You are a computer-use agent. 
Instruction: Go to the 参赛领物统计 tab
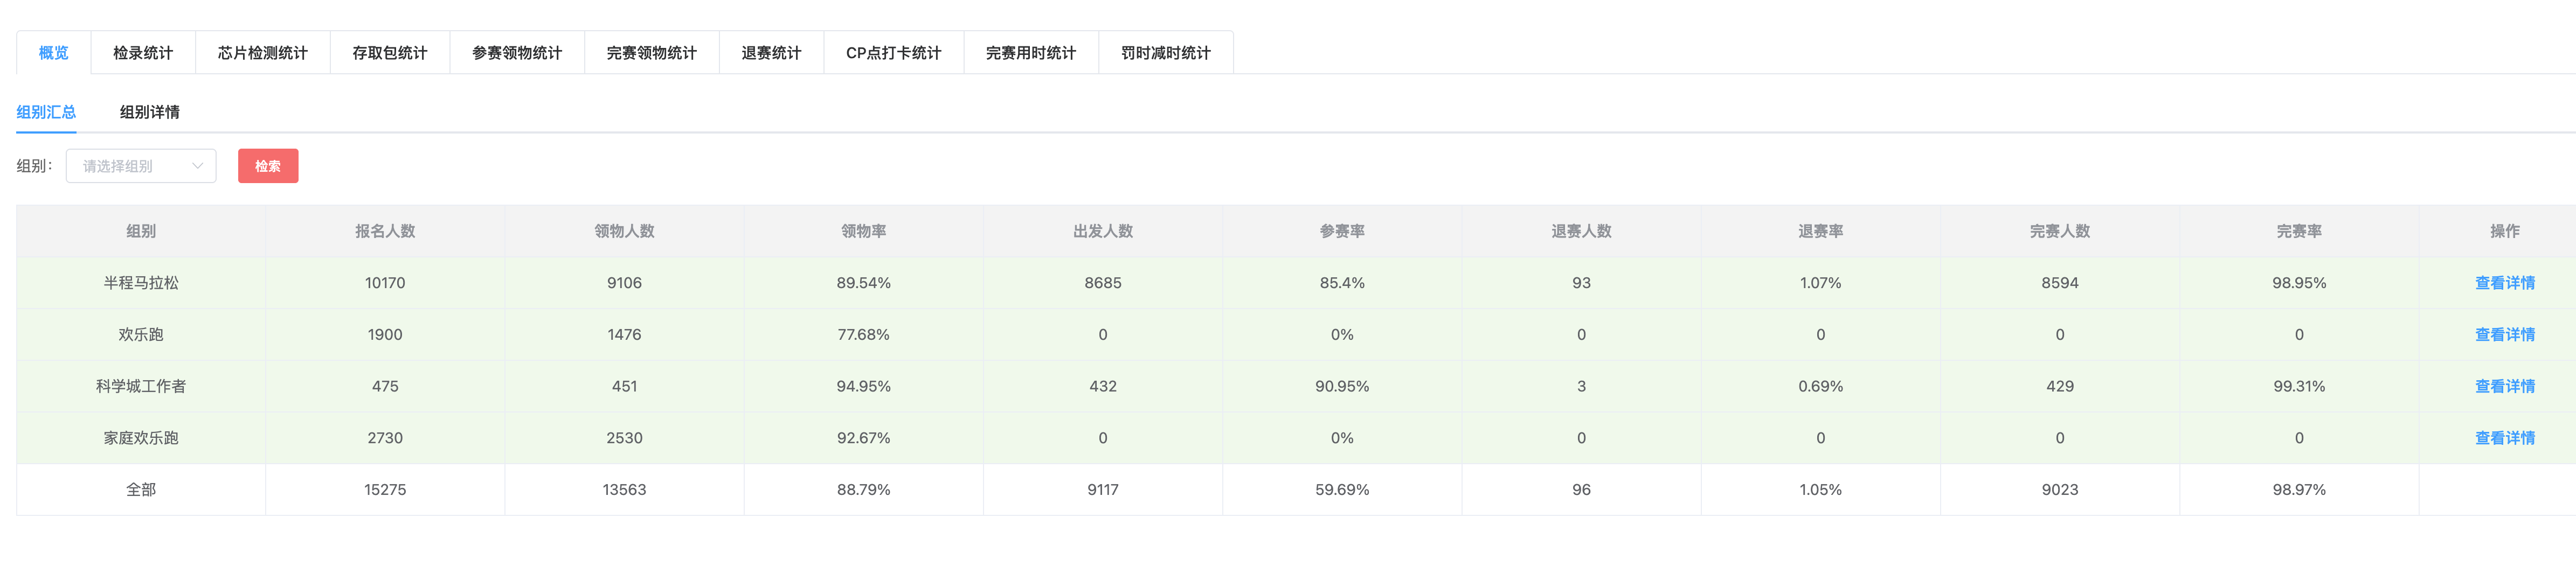coord(516,53)
